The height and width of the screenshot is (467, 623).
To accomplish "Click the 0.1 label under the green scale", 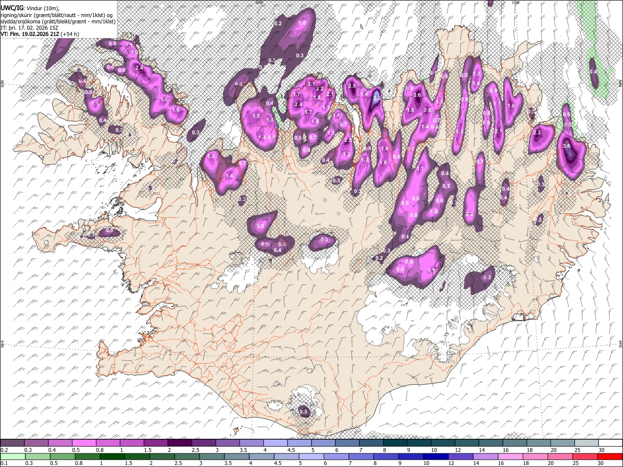I will (x=3, y=463).
